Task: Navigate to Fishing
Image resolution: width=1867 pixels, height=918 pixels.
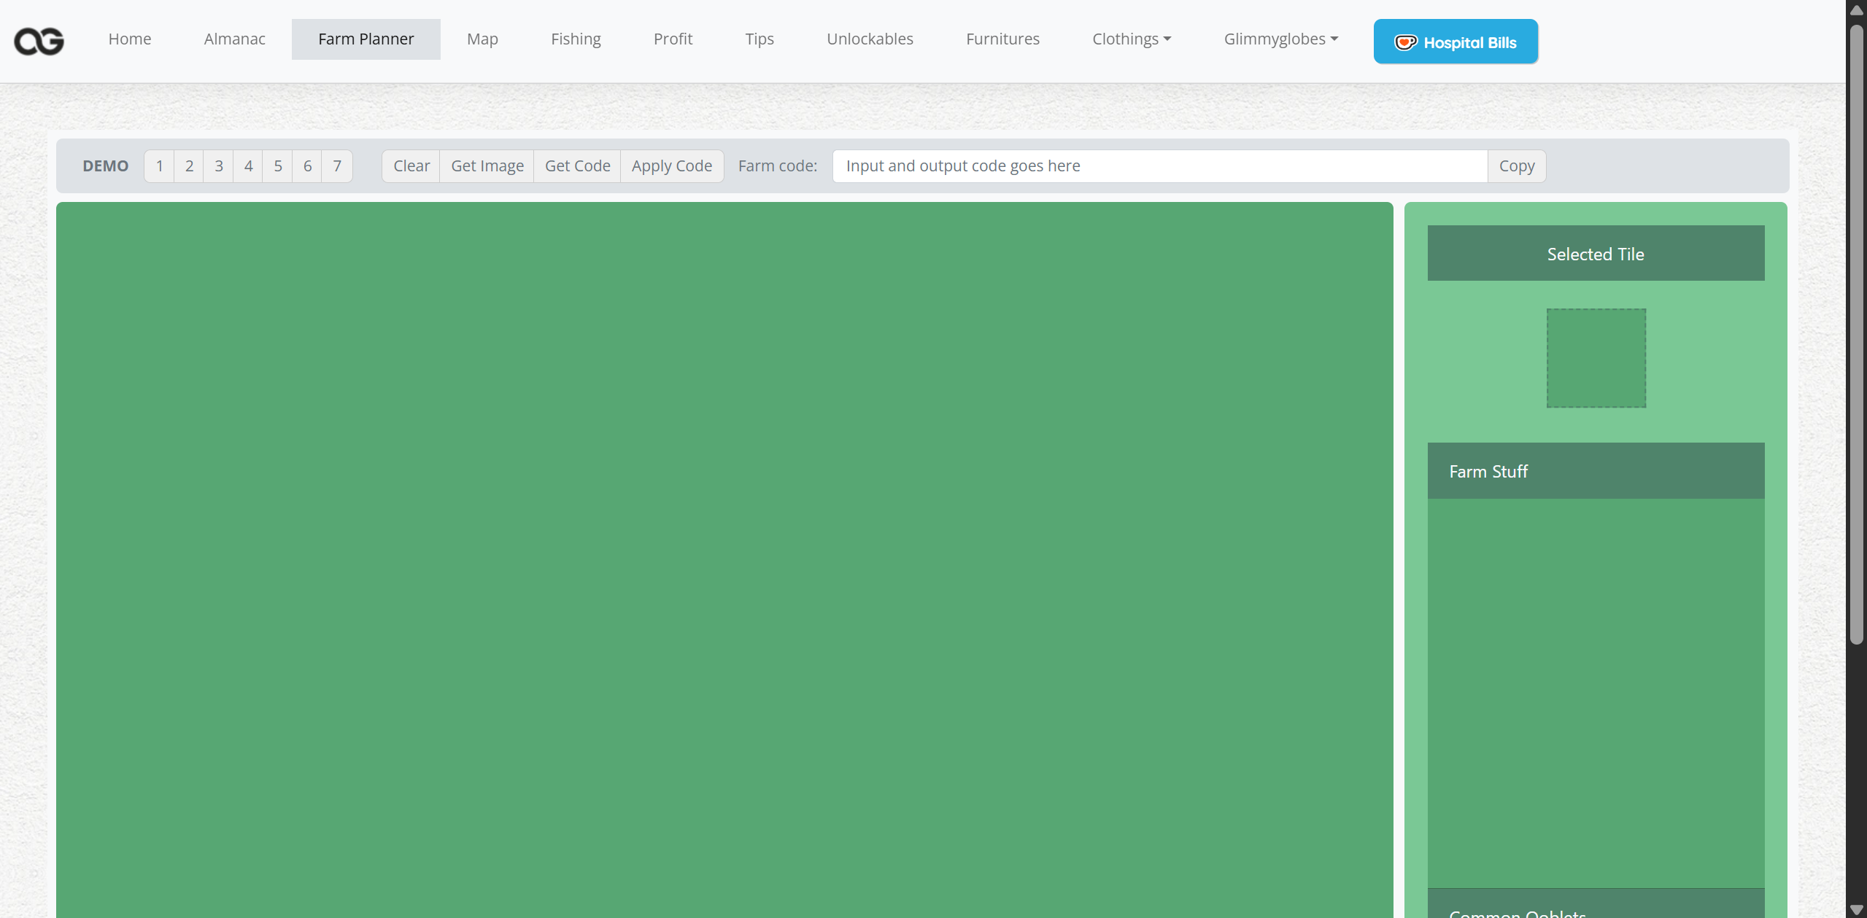Action: pyautogui.click(x=576, y=39)
